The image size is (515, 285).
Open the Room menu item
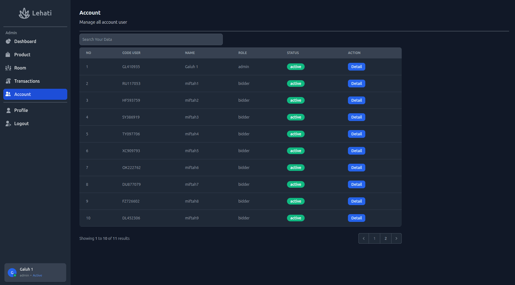click(x=20, y=68)
